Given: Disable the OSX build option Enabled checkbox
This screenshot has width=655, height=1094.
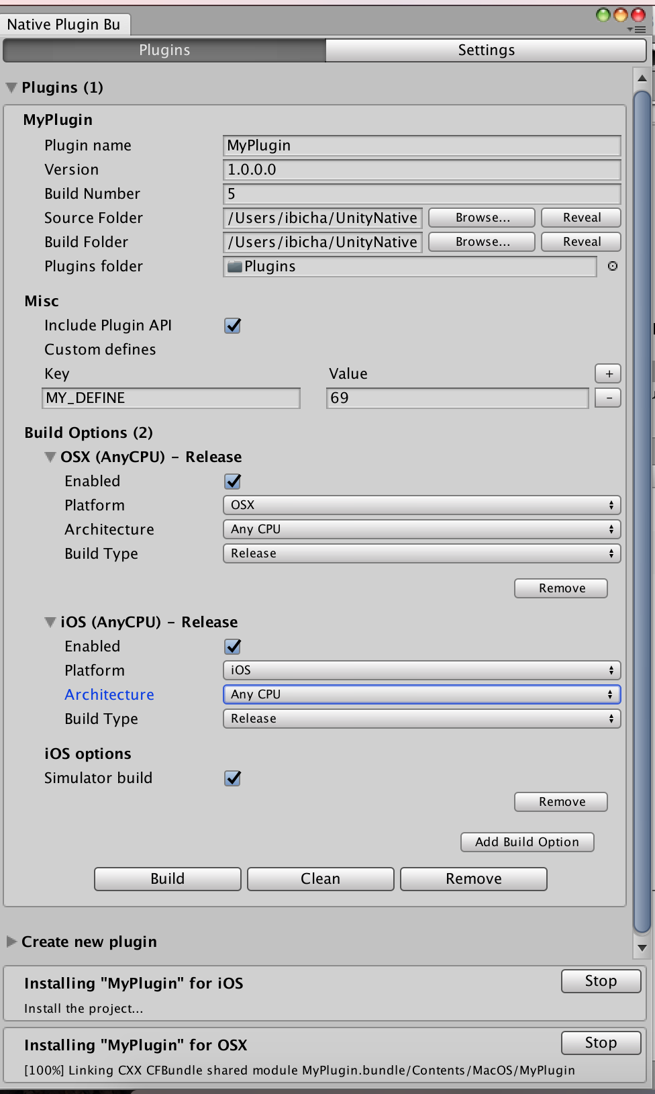Looking at the screenshot, I should click(x=233, y=482).
